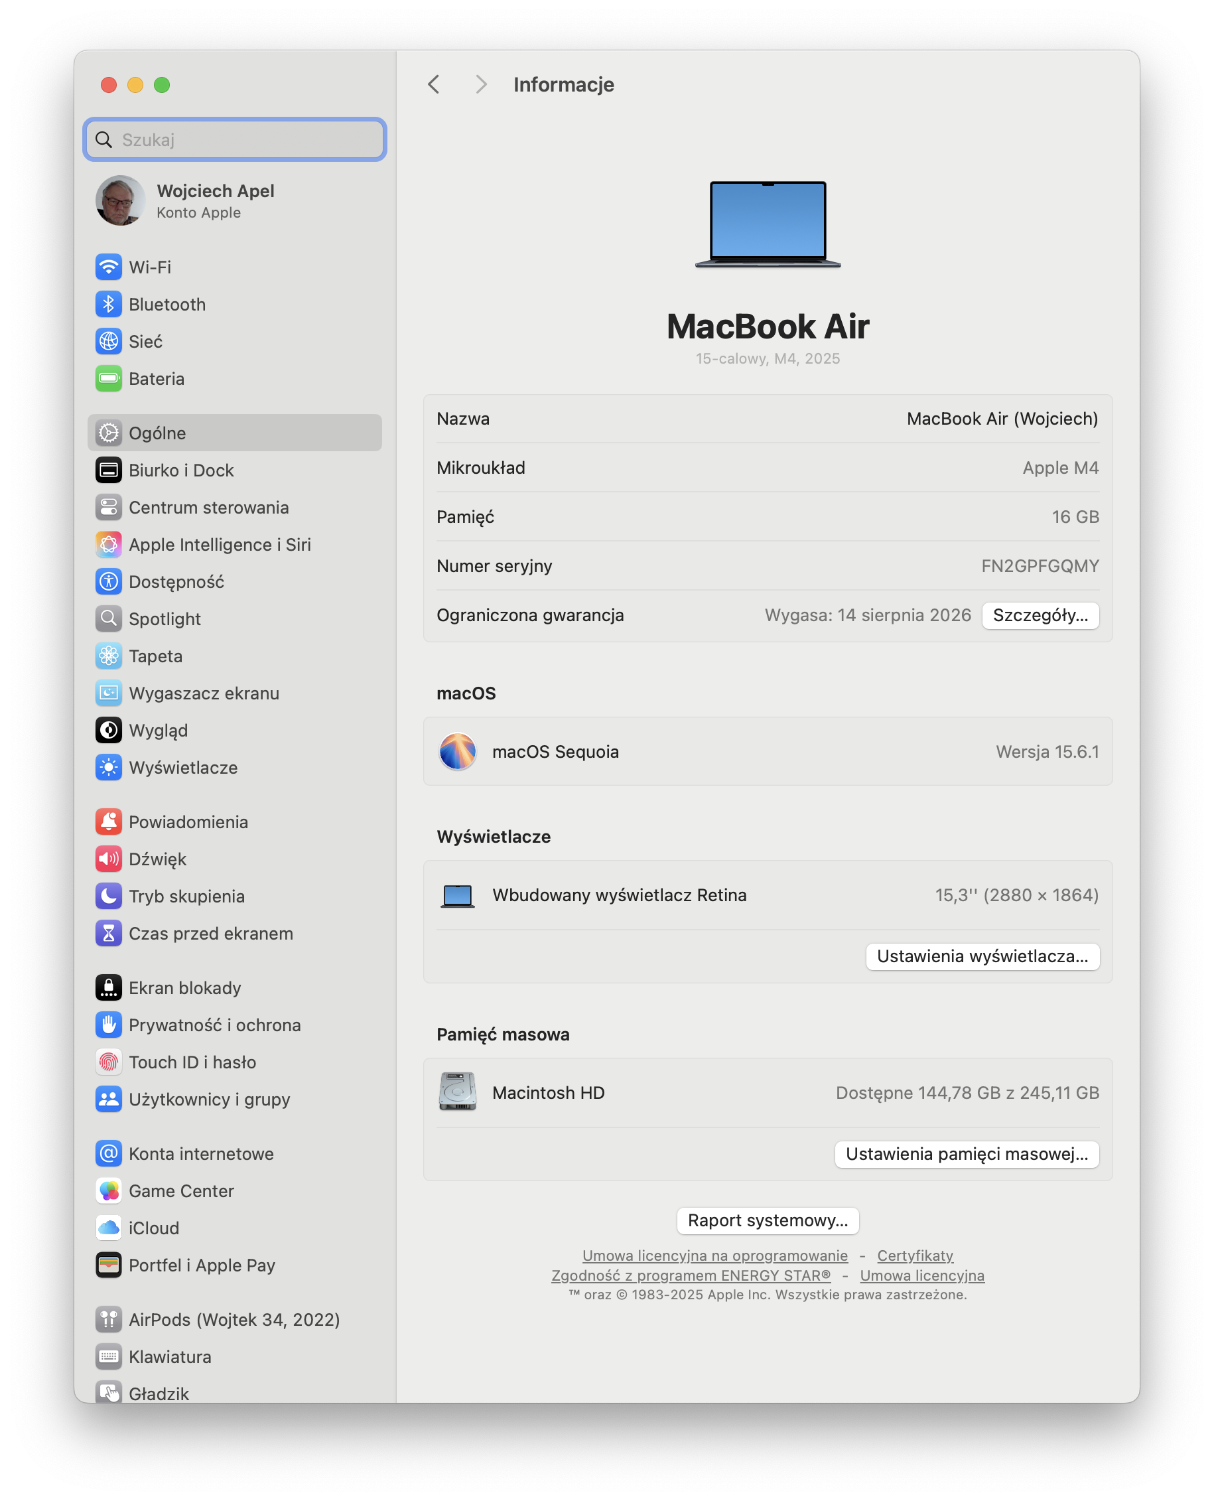Open Wygląd appearance icon
The image size is (1214, 1501).
pyautogui.click(x=108, y=730)
